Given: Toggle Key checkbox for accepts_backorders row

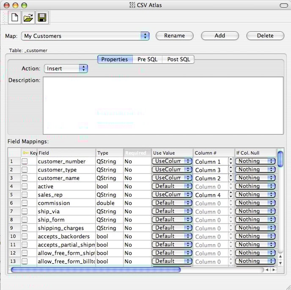Looking at the screenshot, I should [x=25, y=236].
